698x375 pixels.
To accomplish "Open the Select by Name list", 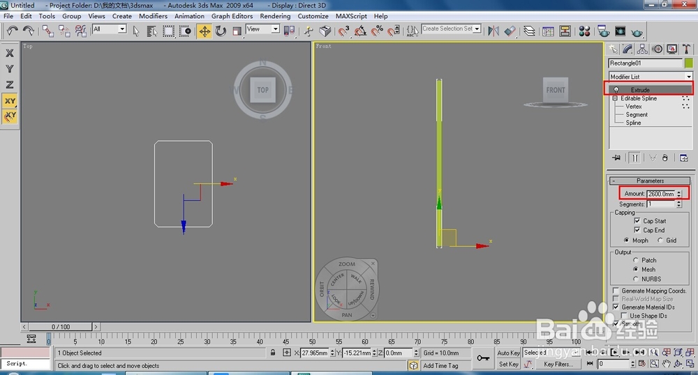I will coord(151,31).
